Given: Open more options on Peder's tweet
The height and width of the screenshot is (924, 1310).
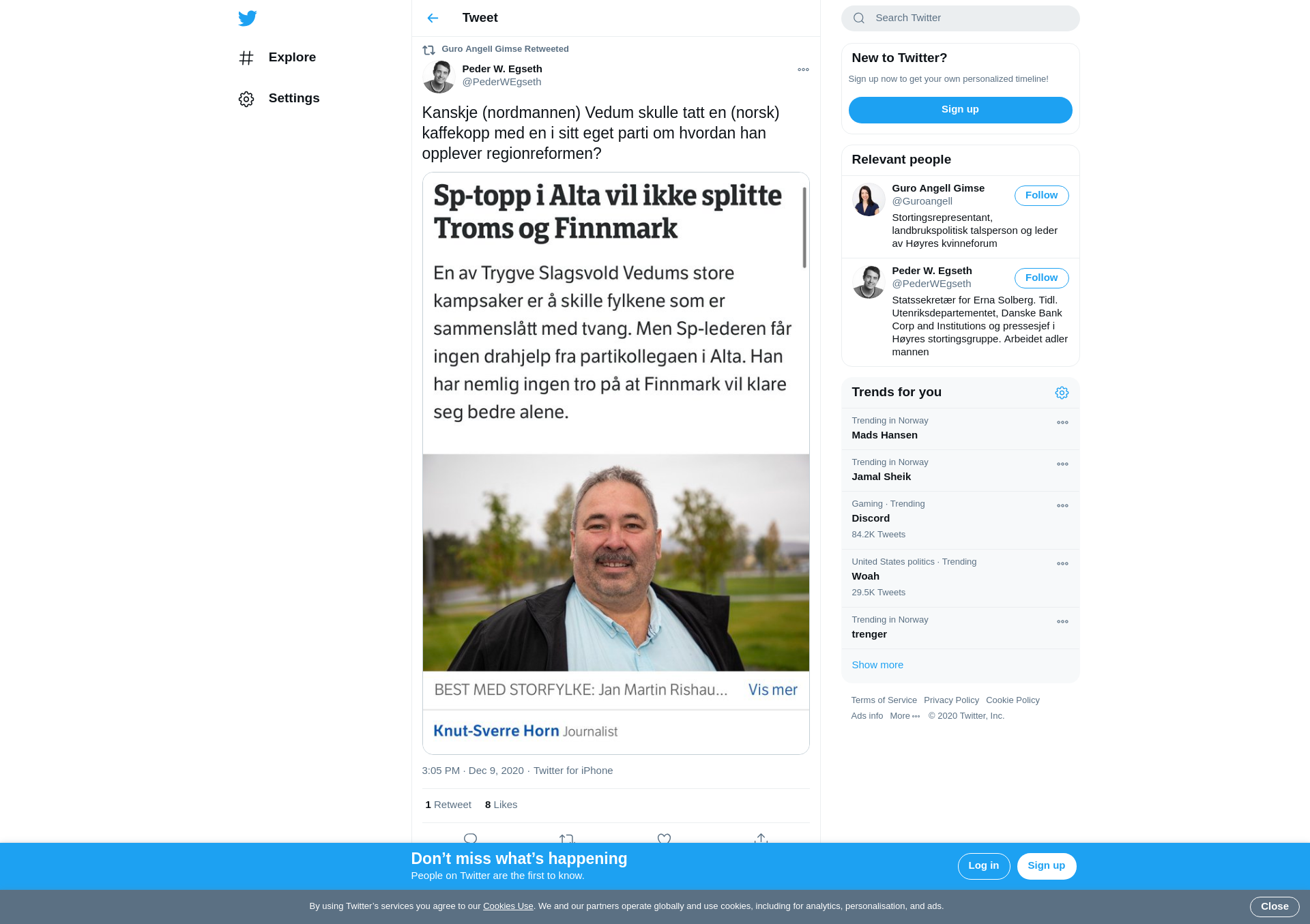Looking at the screenshot, I should click(x=803, y=70).
